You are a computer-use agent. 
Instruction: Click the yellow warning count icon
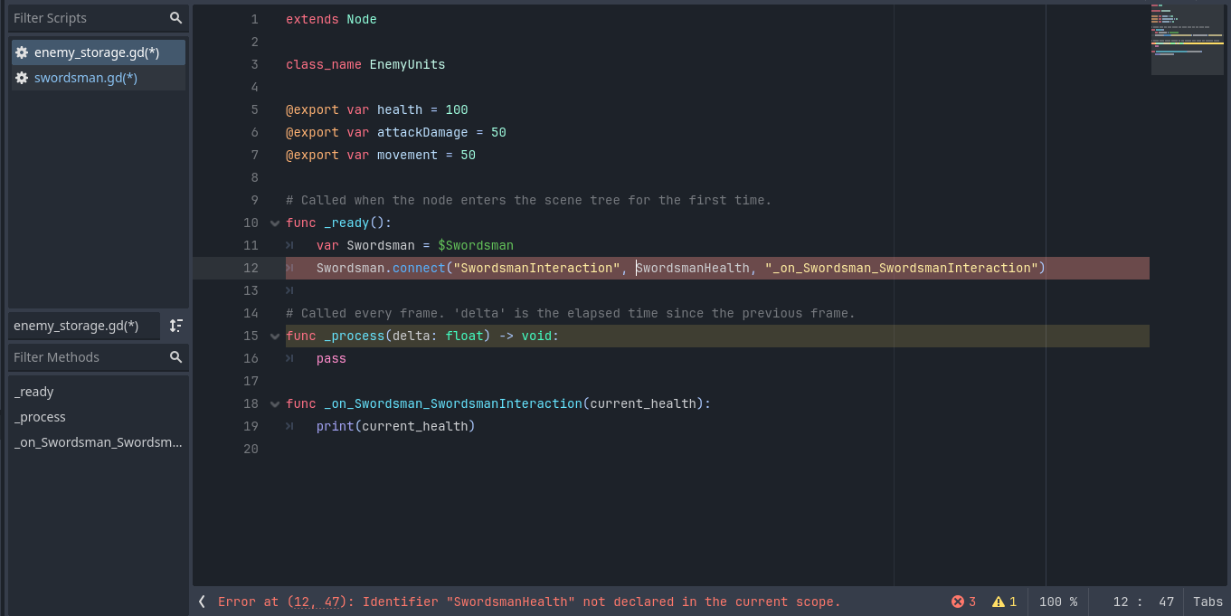(x=999, y=602)
